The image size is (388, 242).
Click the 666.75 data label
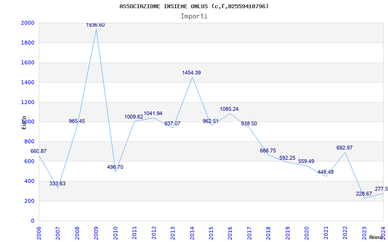(268, 151)
